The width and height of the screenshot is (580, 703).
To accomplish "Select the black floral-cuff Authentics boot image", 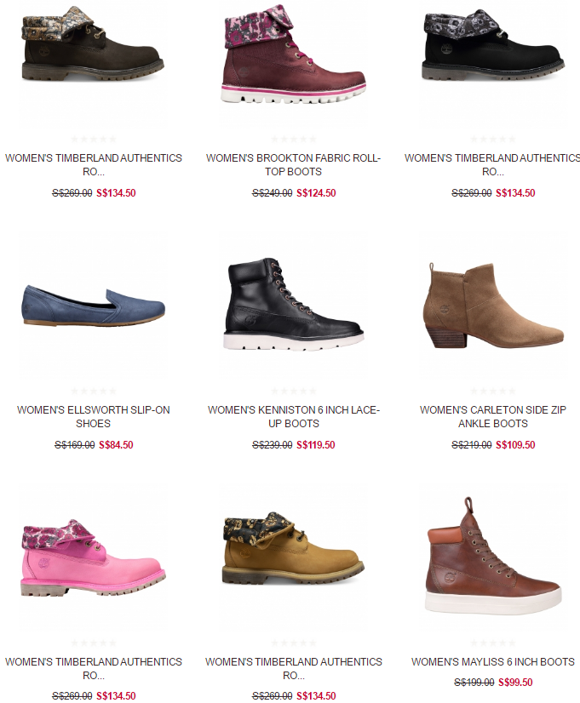I will [493, 44].
